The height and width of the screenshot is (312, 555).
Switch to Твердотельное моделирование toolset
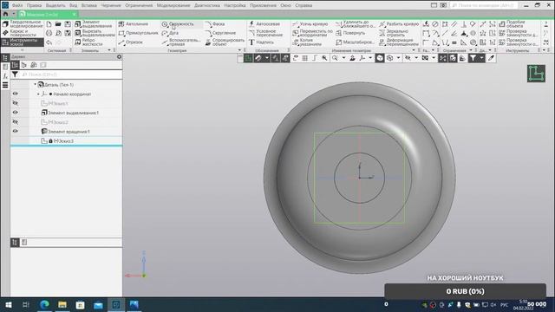[x=23, y=24]
